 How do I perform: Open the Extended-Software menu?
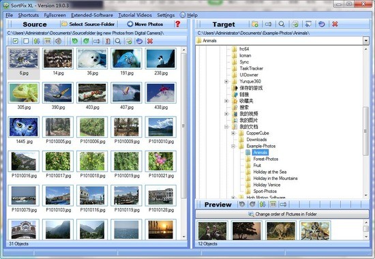(x=92, y=15)
